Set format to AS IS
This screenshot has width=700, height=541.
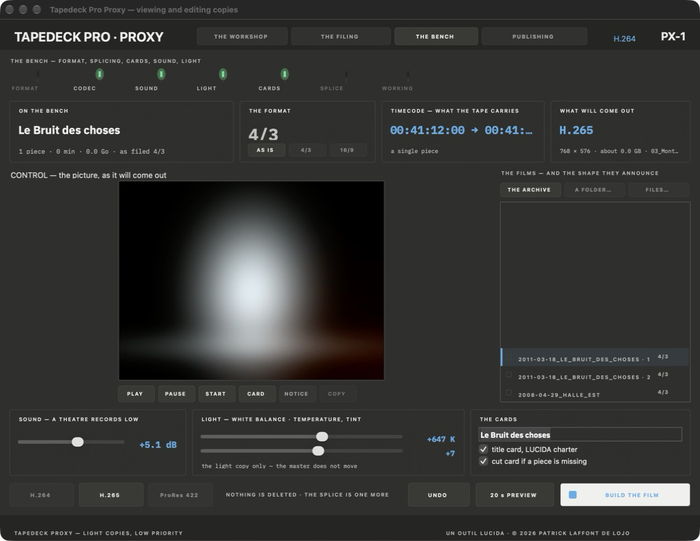click(x=266, y=150)
